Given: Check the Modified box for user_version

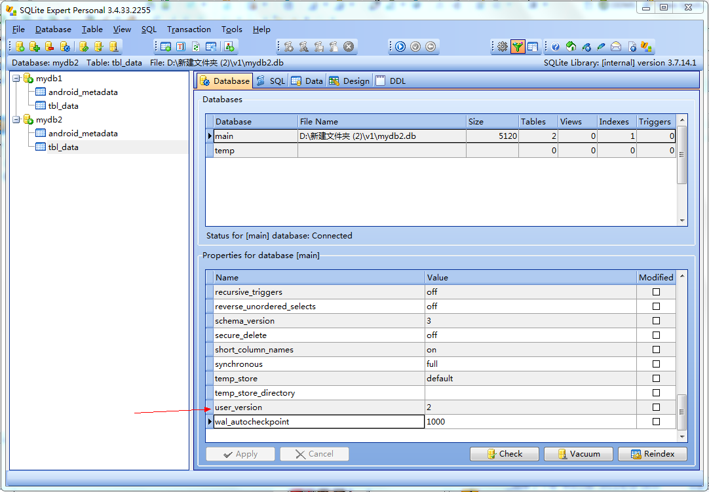Looking at the screenshot, I should coord(656,407).
